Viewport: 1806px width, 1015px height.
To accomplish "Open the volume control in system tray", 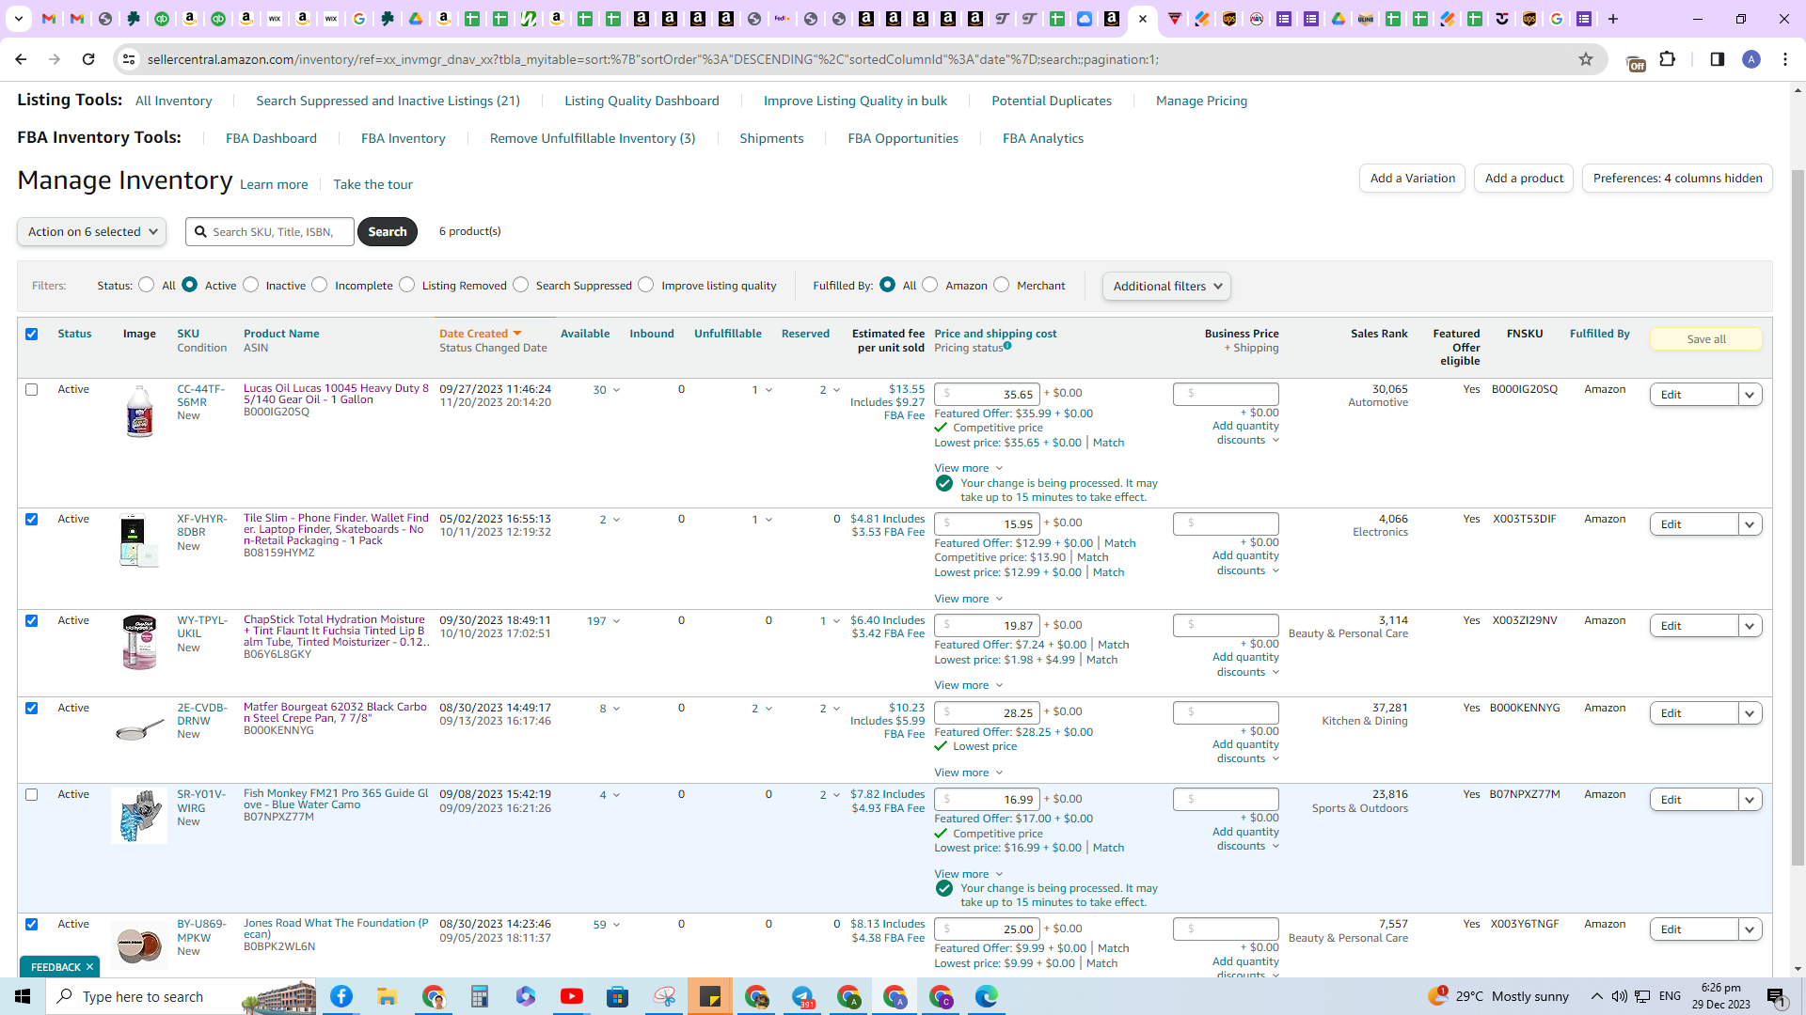I will point(1619,996).
